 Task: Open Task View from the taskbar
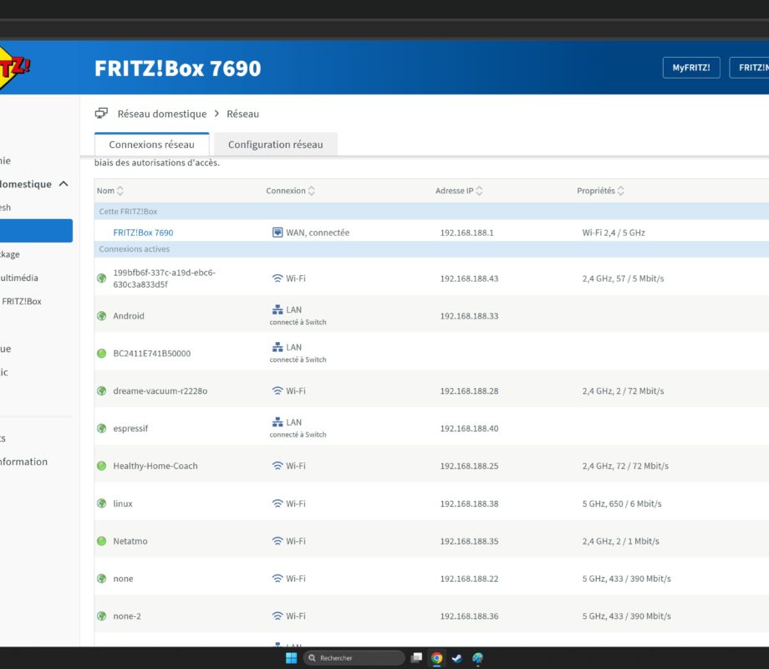coord(417,658)
